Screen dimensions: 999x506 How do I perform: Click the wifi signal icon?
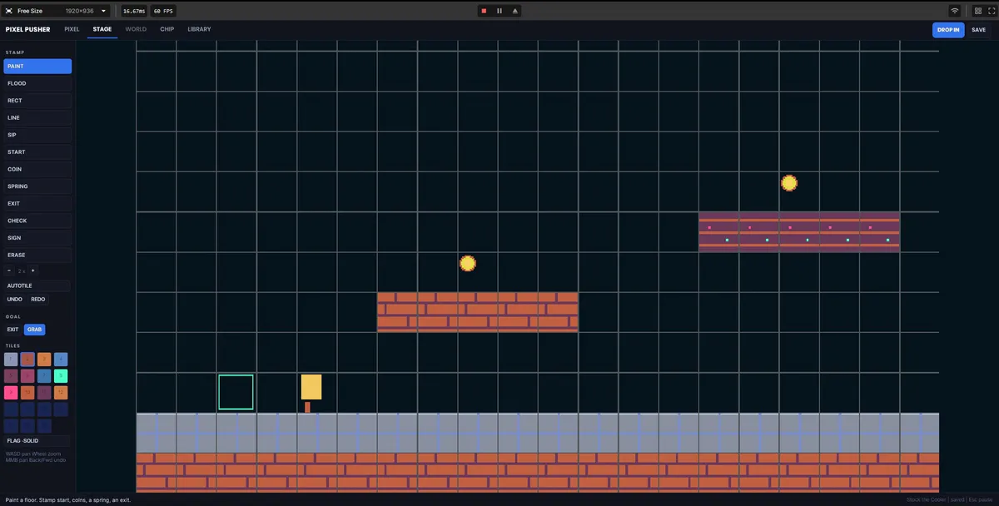point(955,11)
